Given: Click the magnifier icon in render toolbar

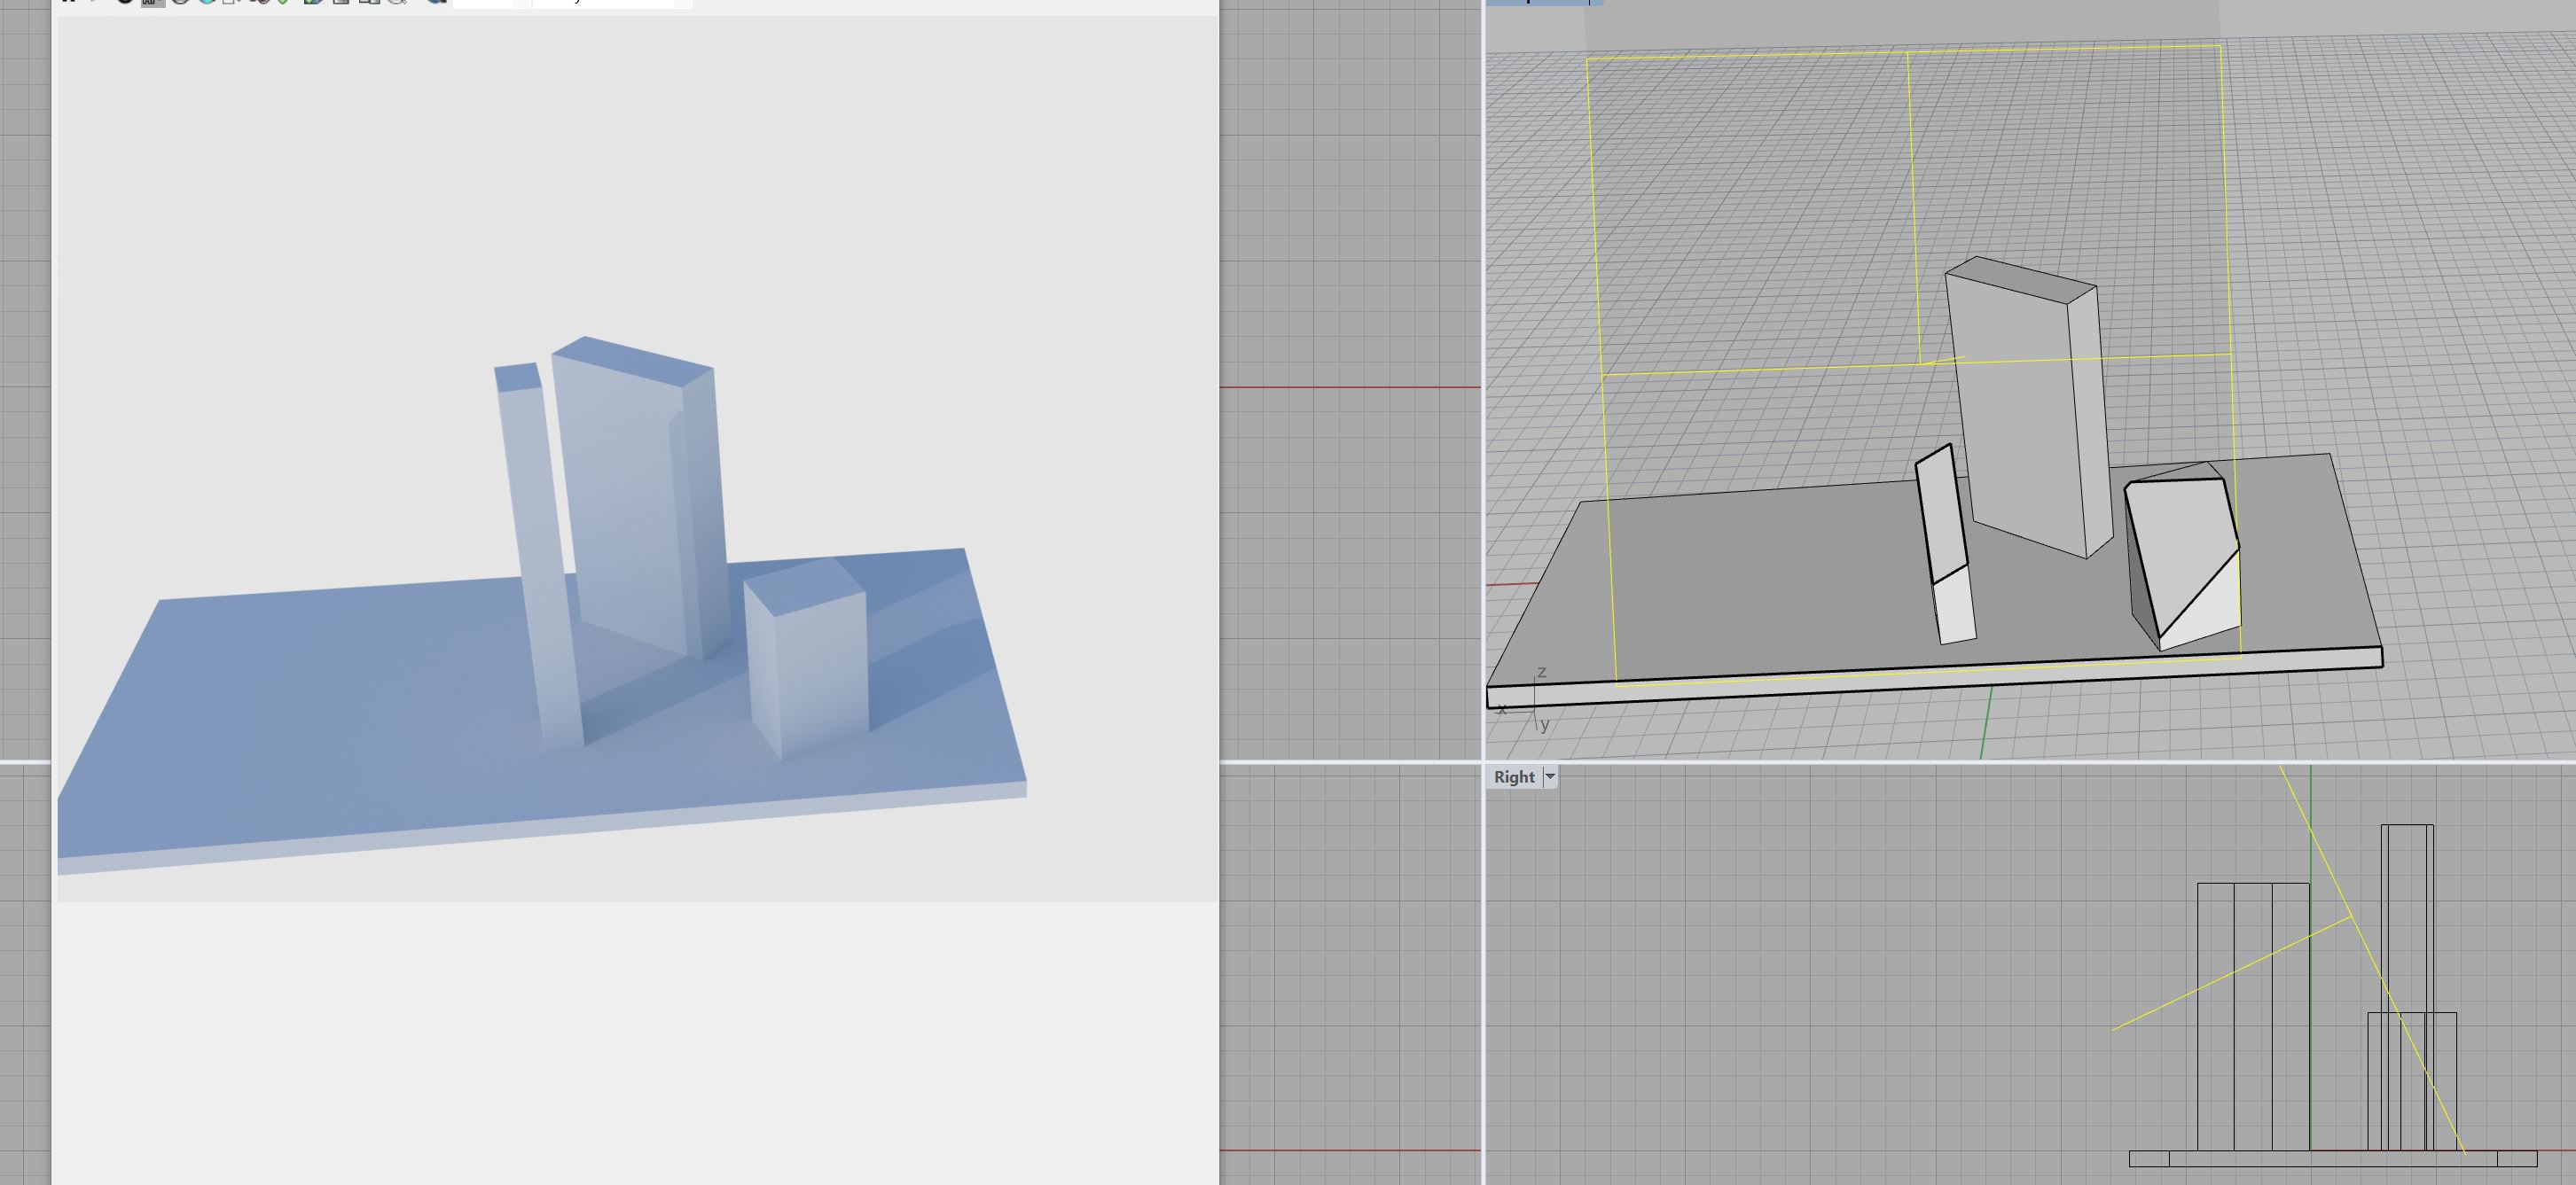Looking at the screenshot, I should pyautogui.click(x=397, y=2).
